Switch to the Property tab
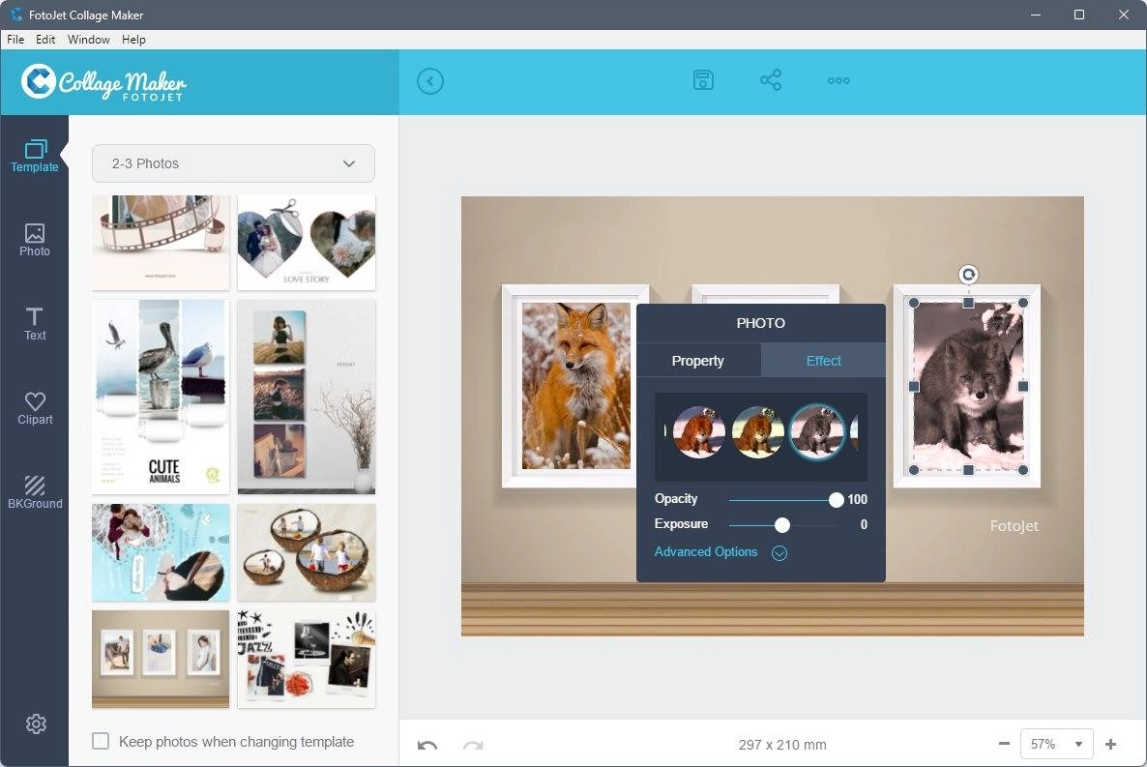 click(x=698, y=360)
